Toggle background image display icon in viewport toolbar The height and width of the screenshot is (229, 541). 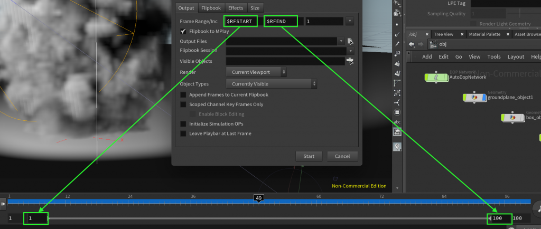click(x=397, y=132)
